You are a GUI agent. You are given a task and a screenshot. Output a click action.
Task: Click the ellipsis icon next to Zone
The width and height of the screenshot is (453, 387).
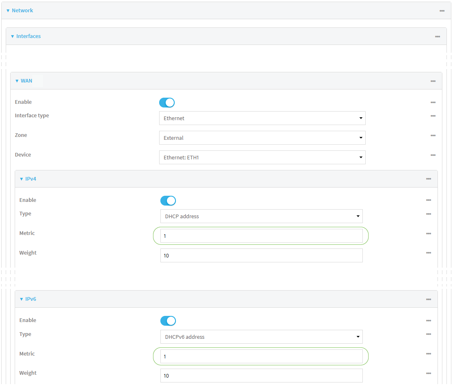[433, 136]
